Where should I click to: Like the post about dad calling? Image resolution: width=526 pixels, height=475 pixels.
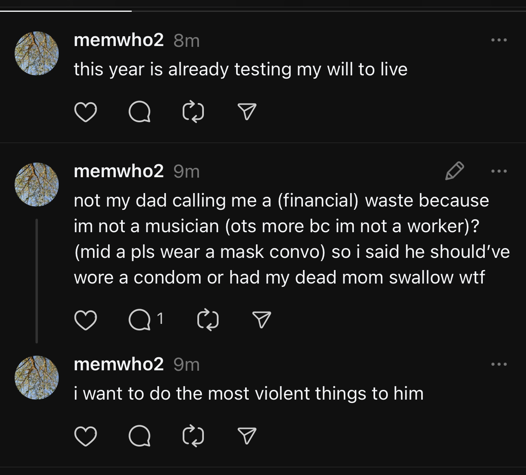coord(86,320)
